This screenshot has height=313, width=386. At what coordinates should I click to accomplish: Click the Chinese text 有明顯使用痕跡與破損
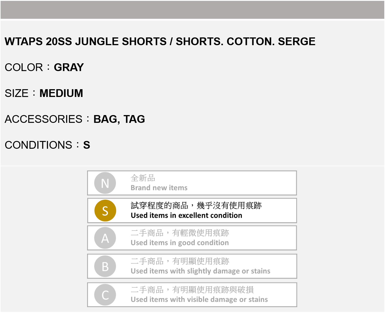(213, 290)
